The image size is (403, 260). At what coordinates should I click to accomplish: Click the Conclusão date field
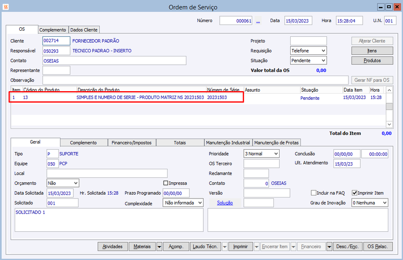(x=347, y=154)
